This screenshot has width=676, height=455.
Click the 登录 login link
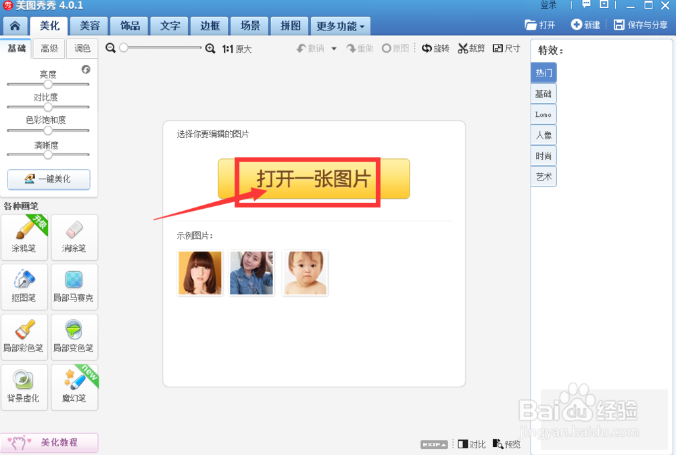(548, 5)
